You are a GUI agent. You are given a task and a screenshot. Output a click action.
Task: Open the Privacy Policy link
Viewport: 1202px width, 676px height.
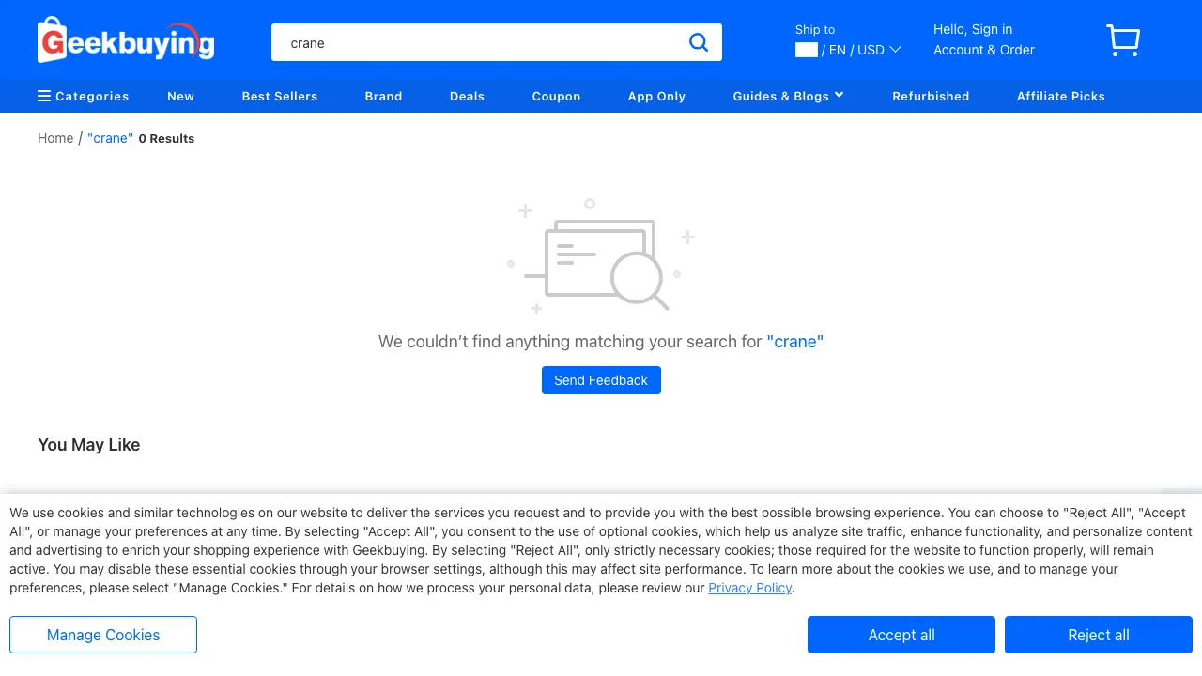[750, 588]
